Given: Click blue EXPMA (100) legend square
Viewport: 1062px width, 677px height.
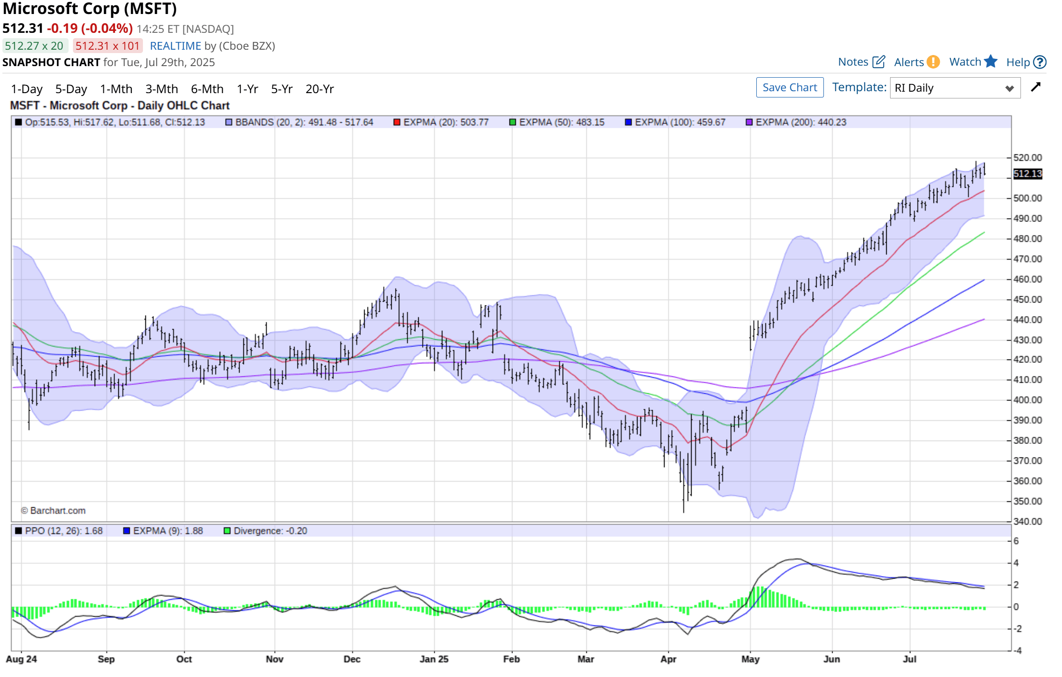Looking at the screenshot, I should tap(628, 123).
